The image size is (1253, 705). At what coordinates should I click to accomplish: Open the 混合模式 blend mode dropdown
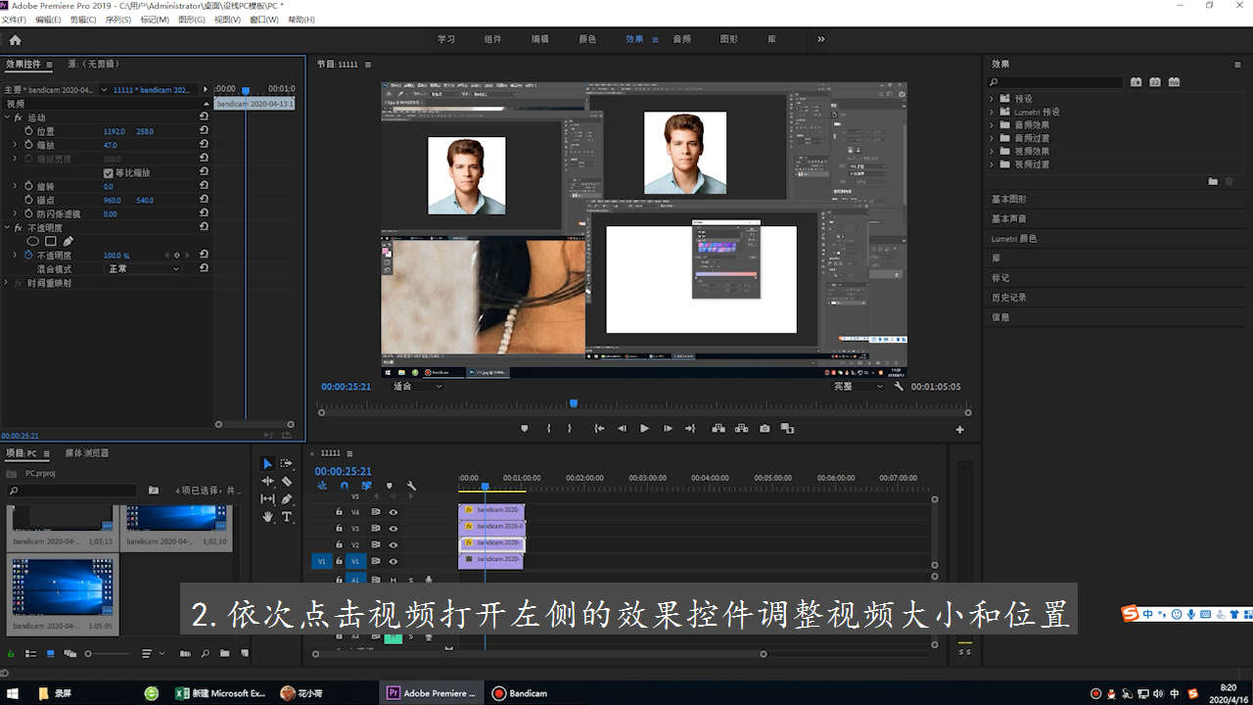[144, 268]
